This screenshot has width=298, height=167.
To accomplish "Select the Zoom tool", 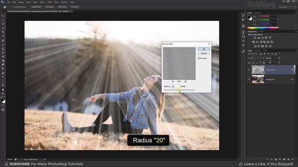I will click(x=3, y=94).
